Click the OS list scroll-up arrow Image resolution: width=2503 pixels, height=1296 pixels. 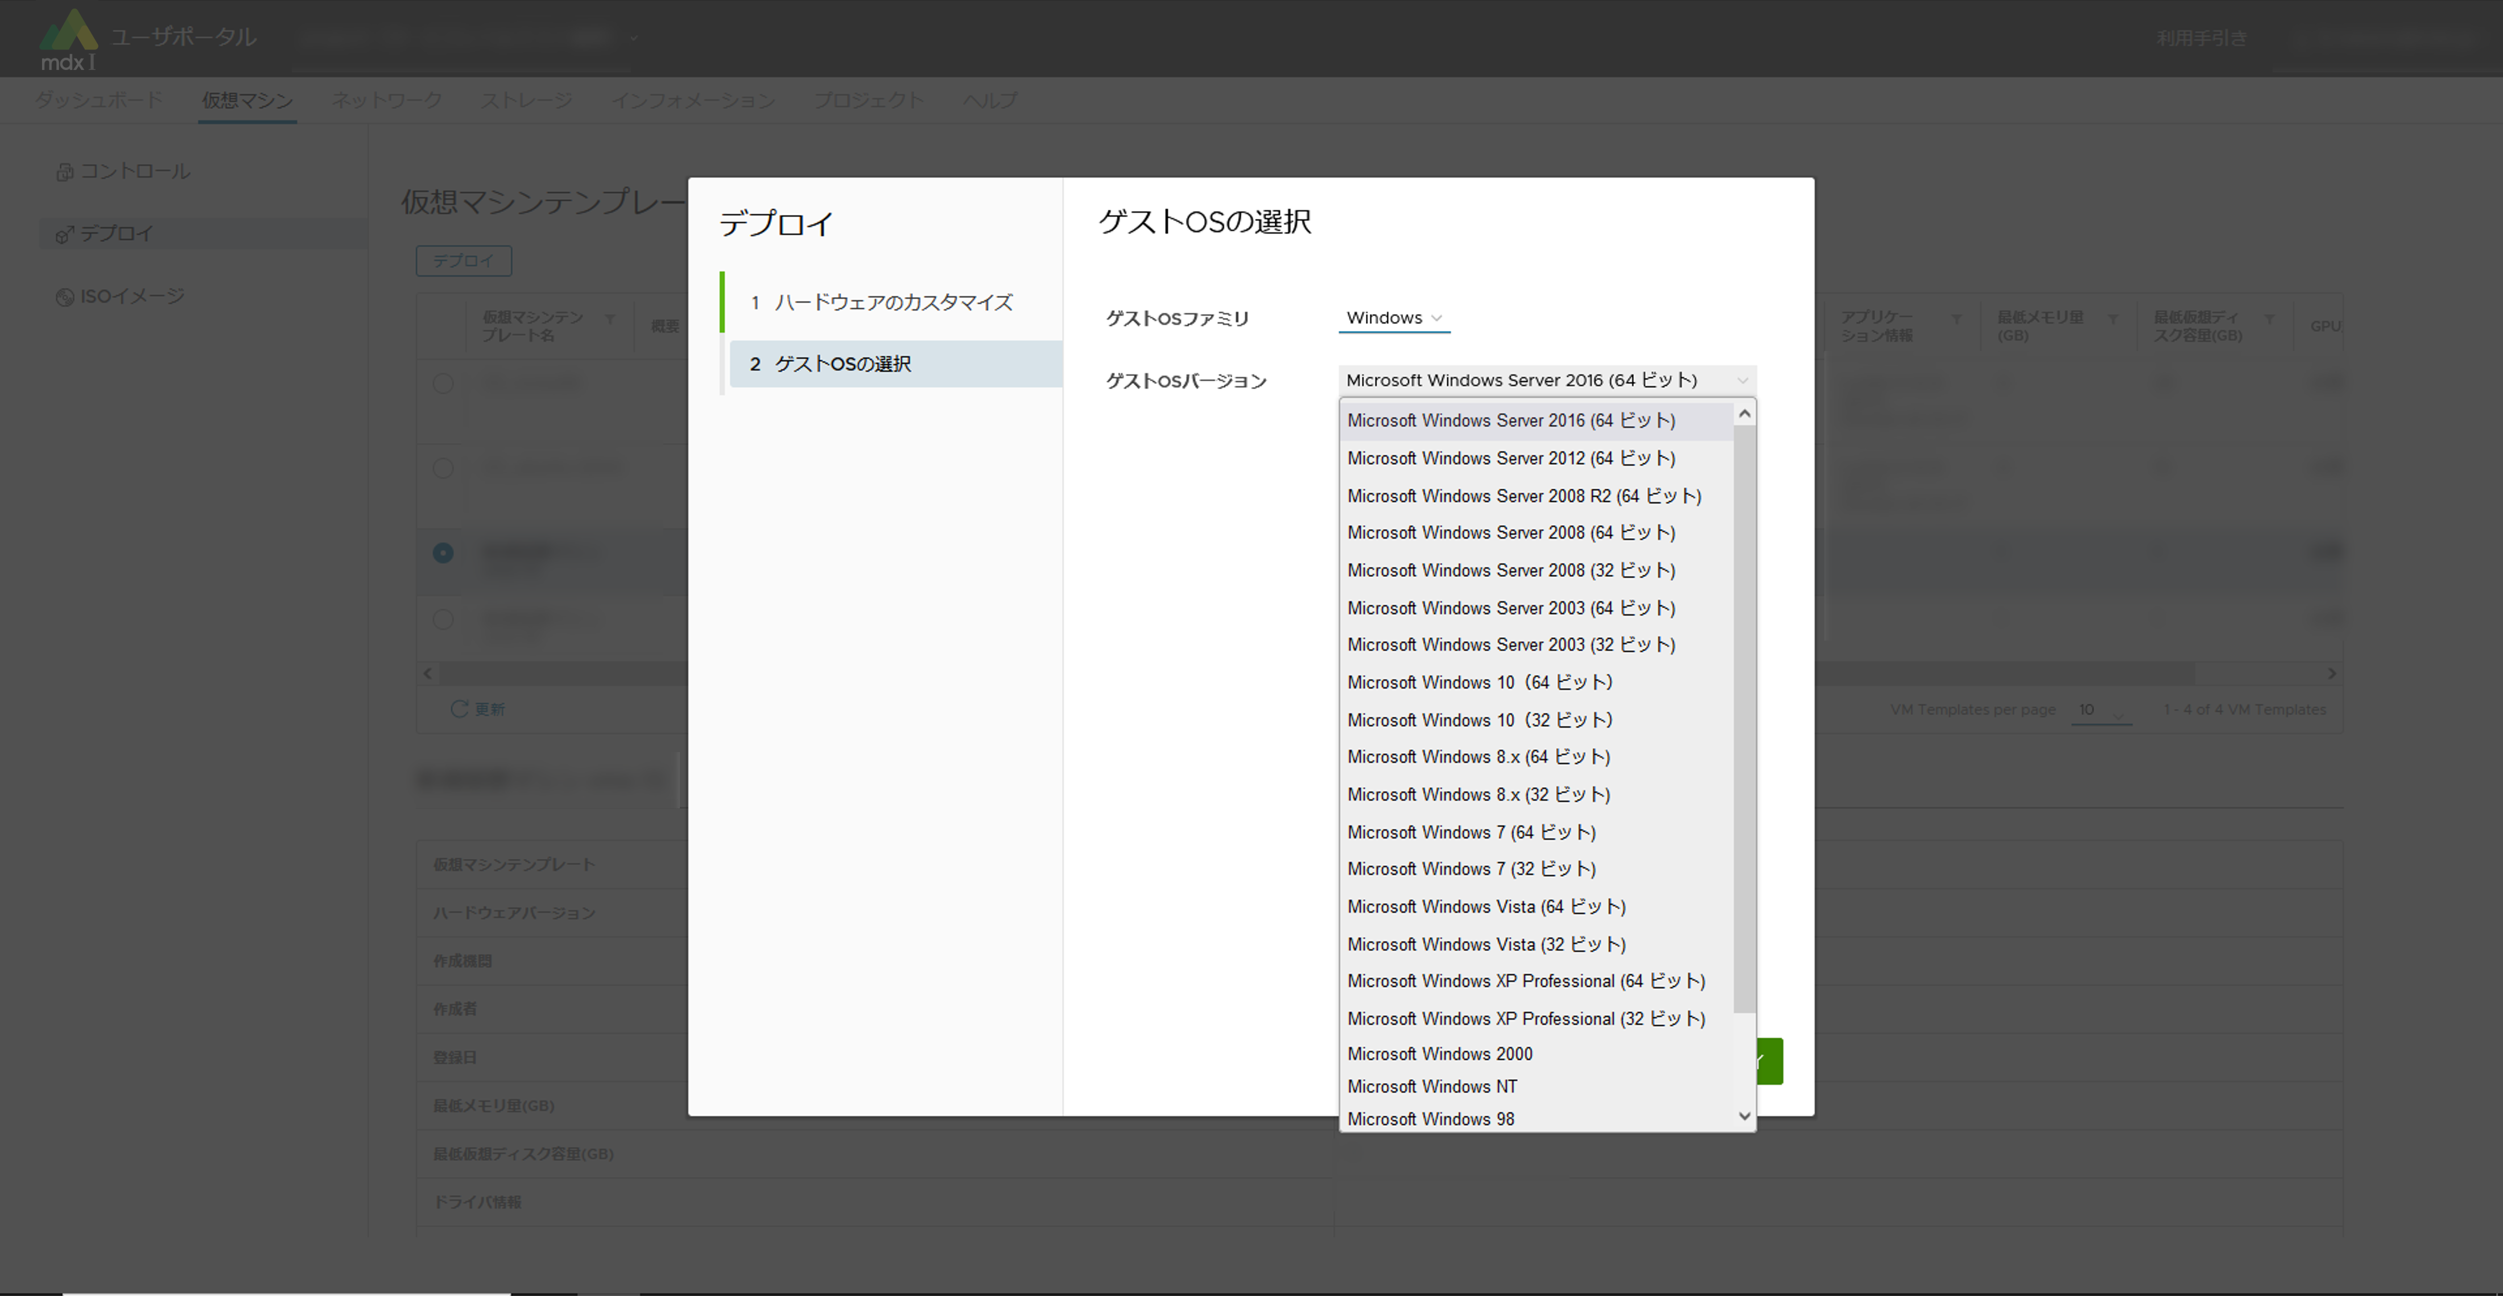1745,415
